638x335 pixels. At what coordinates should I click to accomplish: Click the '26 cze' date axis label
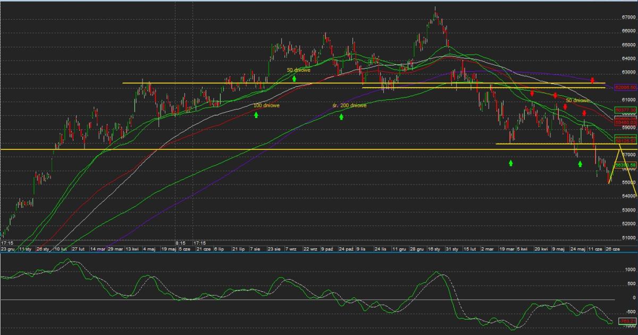tap(613, 248)
